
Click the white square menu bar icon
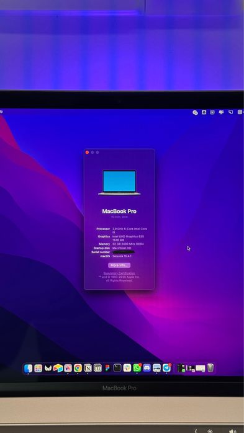click(204, 112)
